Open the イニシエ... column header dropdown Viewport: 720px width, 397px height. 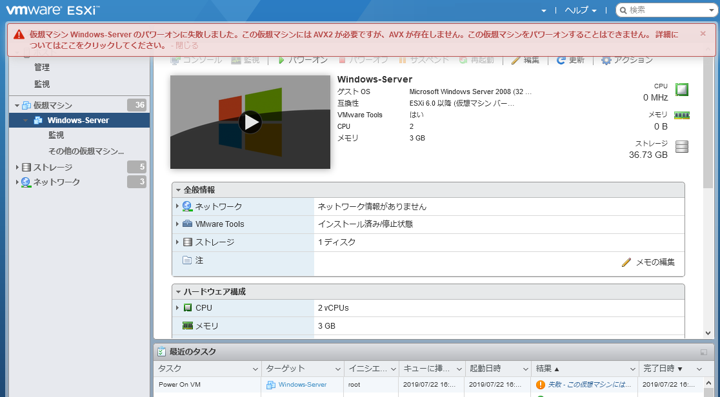(x=393, y=369)
